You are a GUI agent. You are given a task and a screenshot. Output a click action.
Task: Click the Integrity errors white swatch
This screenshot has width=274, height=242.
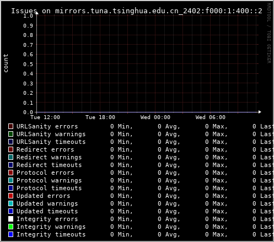coord(11,219)
